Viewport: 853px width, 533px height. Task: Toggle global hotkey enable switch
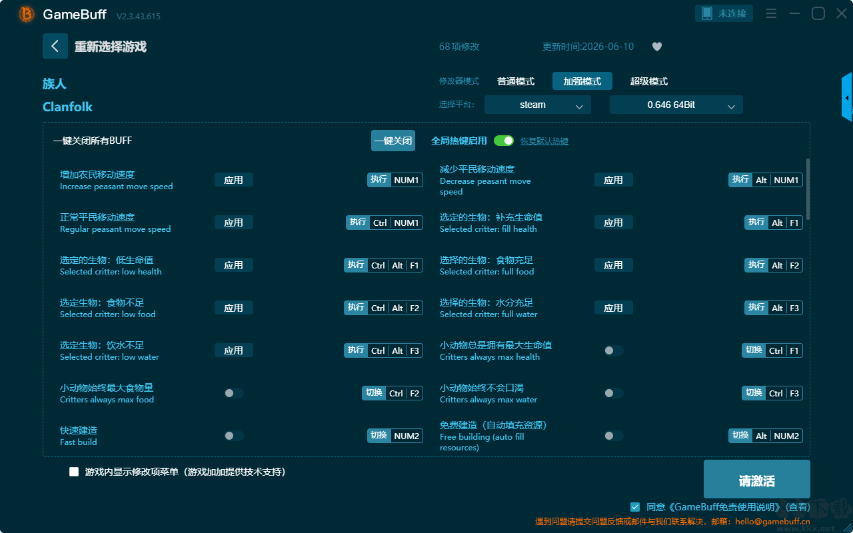pyautogui.click(x=504, y=141)
